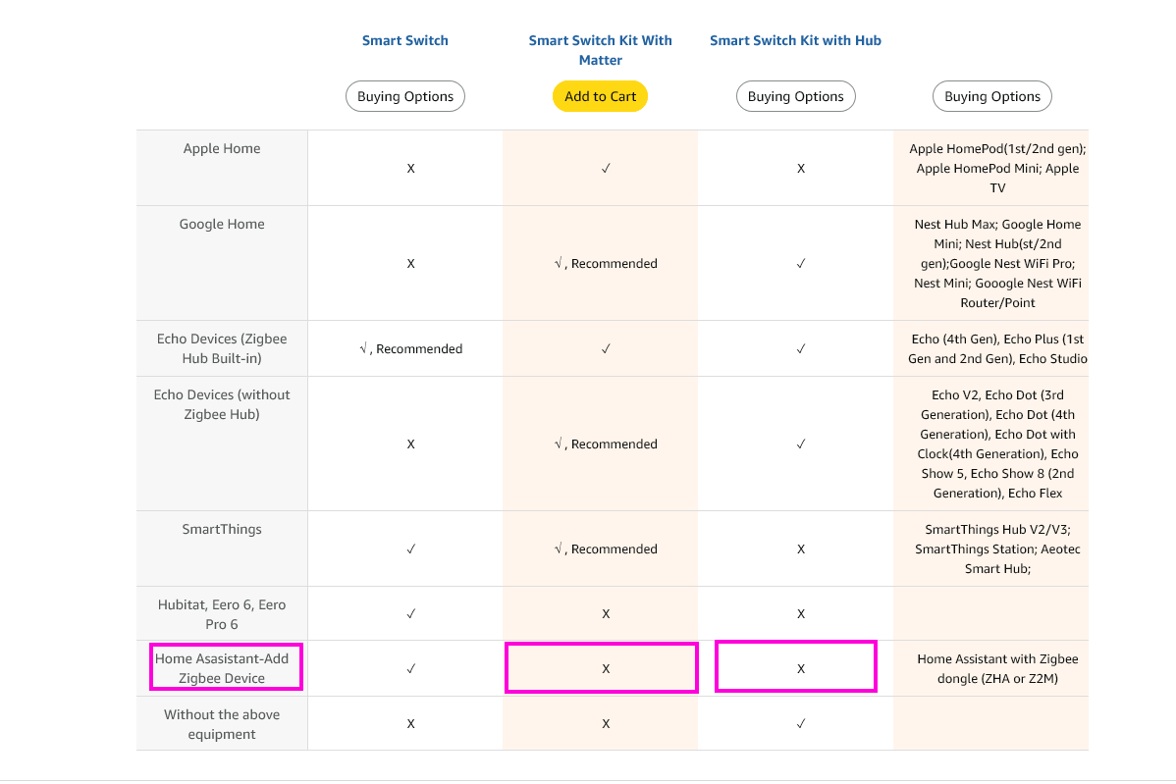Image resolution: width=1176 pixels, height=784 pixels.
Task: Click Buying Options above the compatible devices column
Action: (x=991, y=96)
